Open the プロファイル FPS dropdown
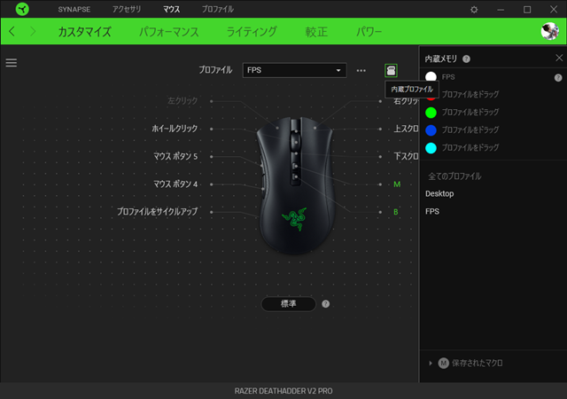This screenshot has width=567, height=399. pos(294,70)
